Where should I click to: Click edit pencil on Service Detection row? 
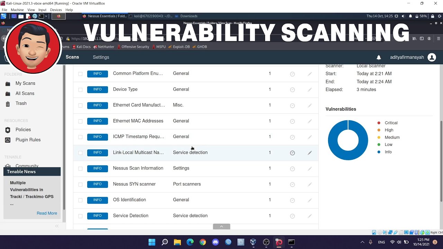[x=310, y=216]
